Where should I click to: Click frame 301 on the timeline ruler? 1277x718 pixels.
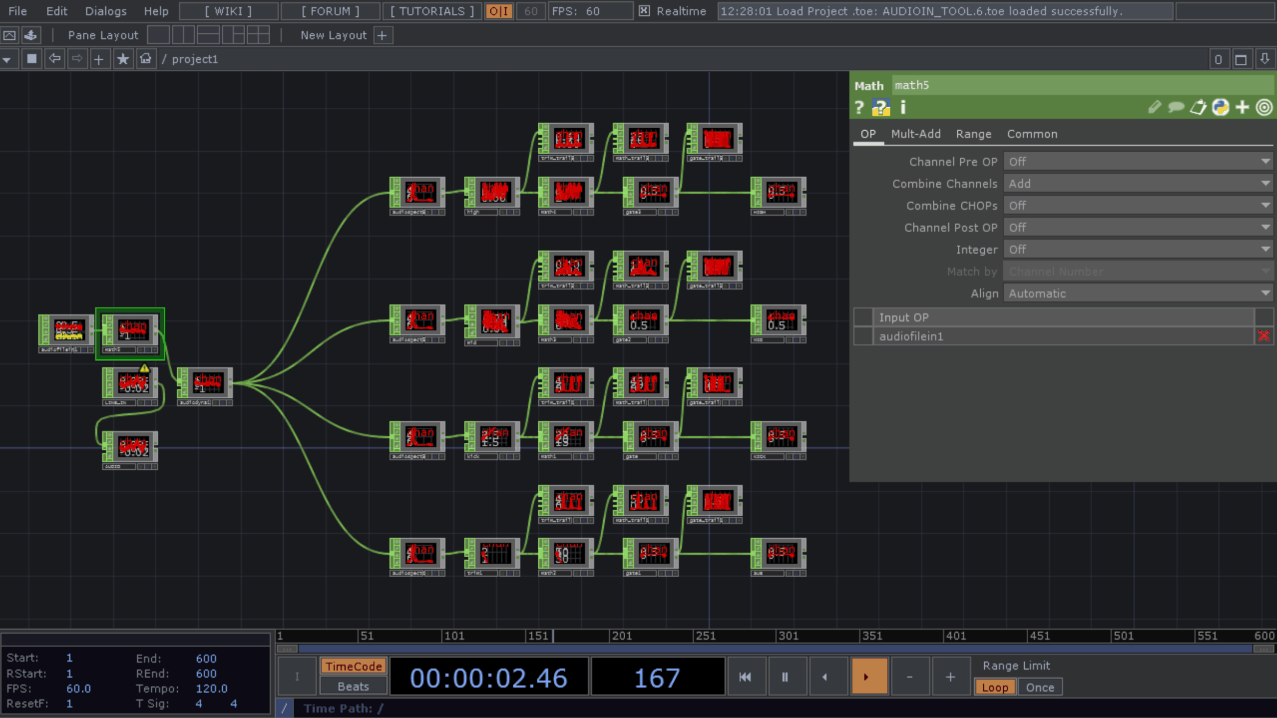point(789,636)
